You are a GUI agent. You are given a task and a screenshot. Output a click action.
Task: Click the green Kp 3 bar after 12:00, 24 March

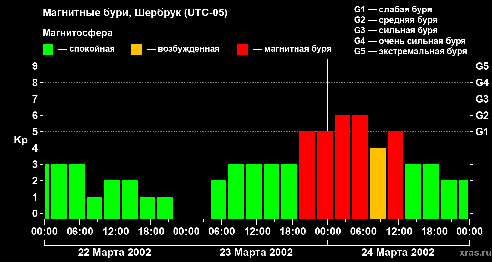(413, 192)
